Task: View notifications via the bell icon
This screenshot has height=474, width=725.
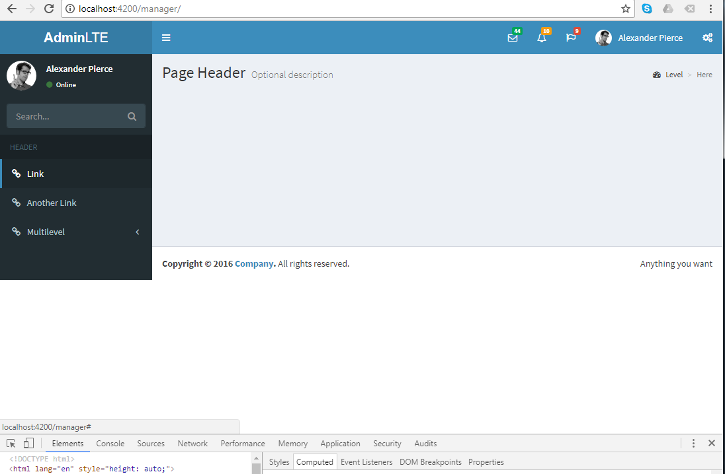Action: coord(542,38)
